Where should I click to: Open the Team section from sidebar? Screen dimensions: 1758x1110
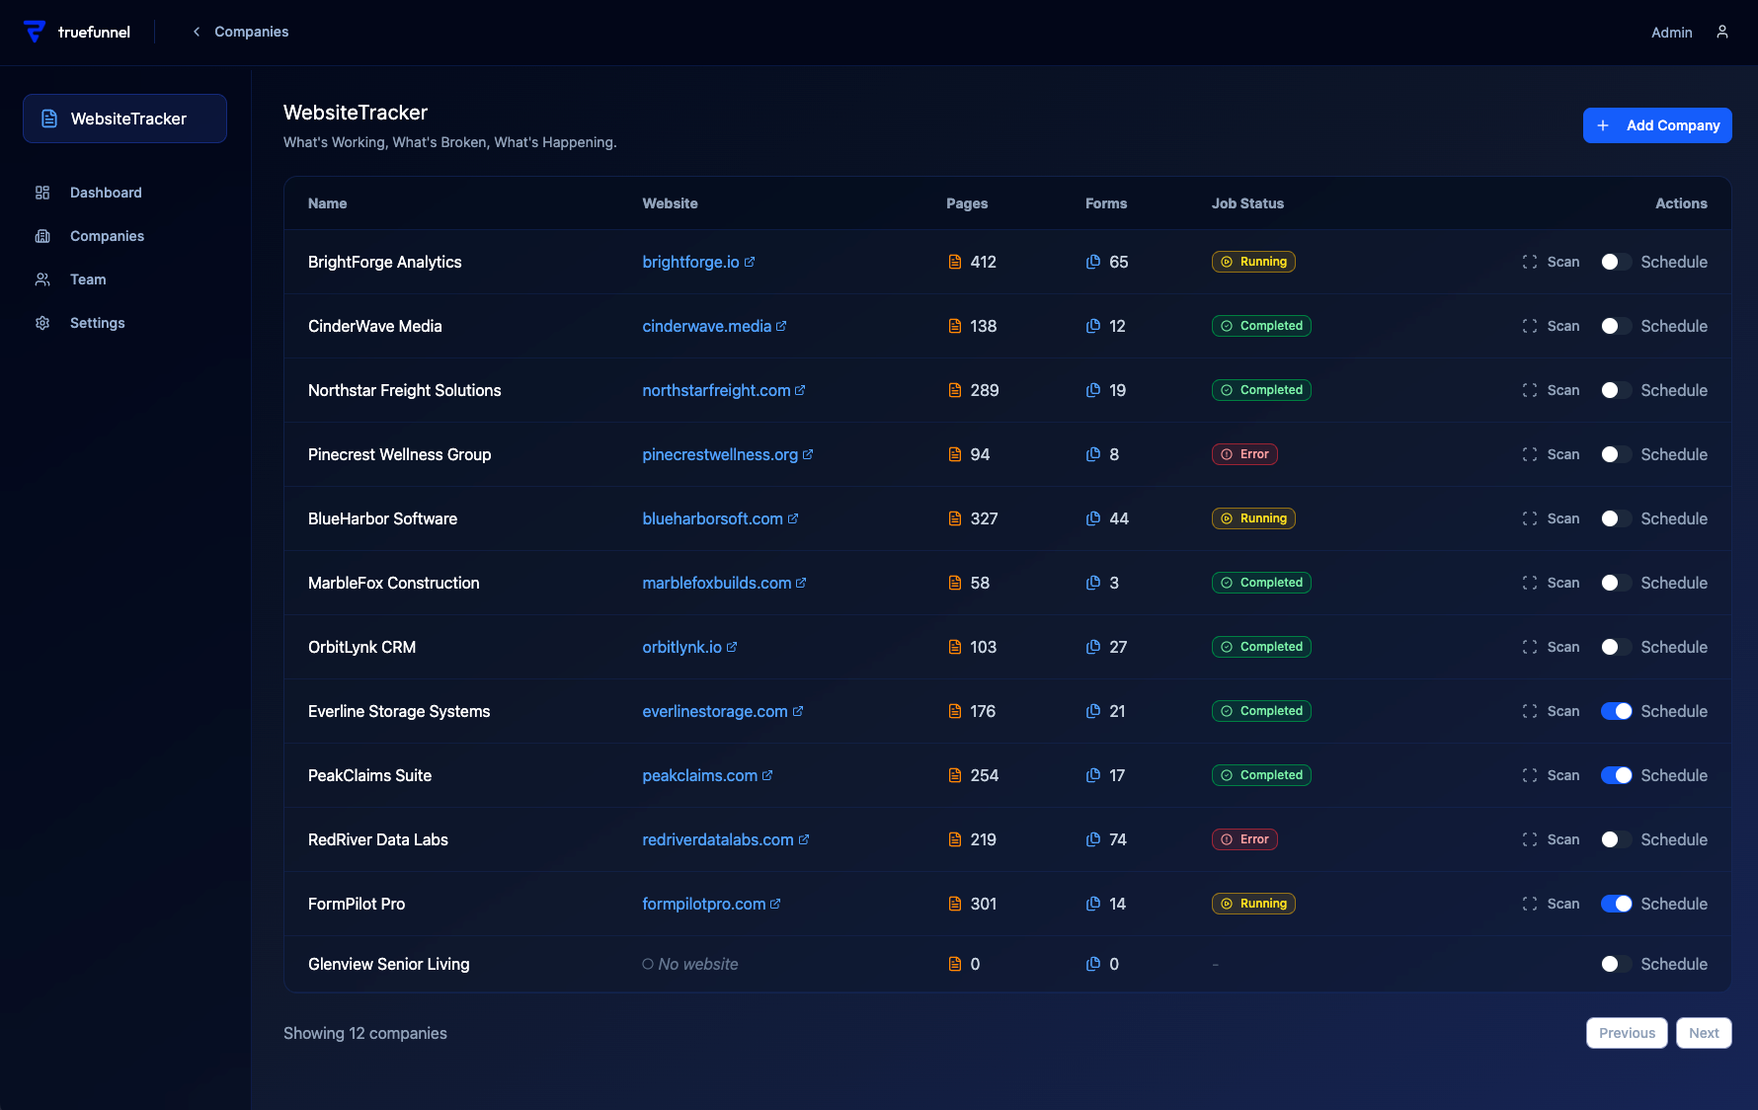(x=43, y=279)
